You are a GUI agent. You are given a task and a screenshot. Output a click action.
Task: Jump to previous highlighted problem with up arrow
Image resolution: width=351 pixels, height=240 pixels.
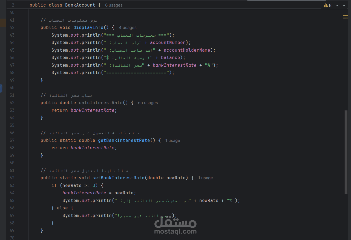pyautogui.click(x=337, y=5)
